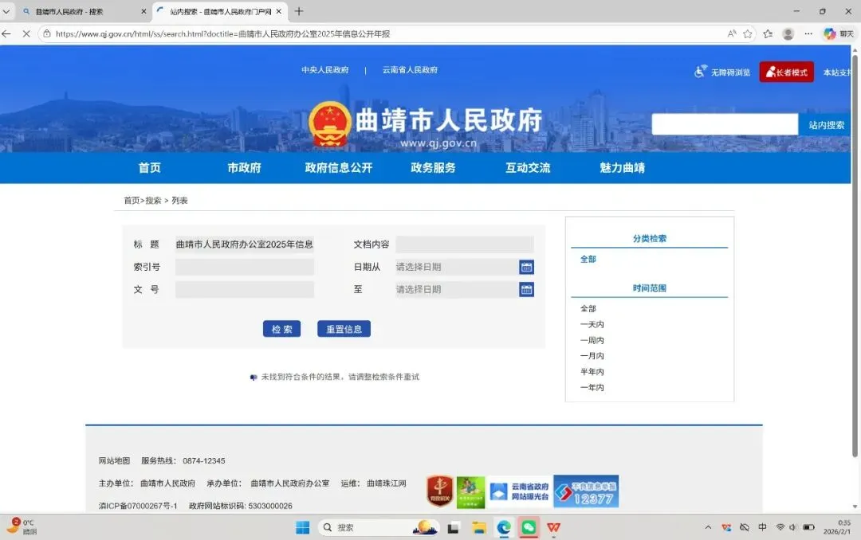861x540 pixels.
Task: Open the browser settings and more menu
Action: 808,34
